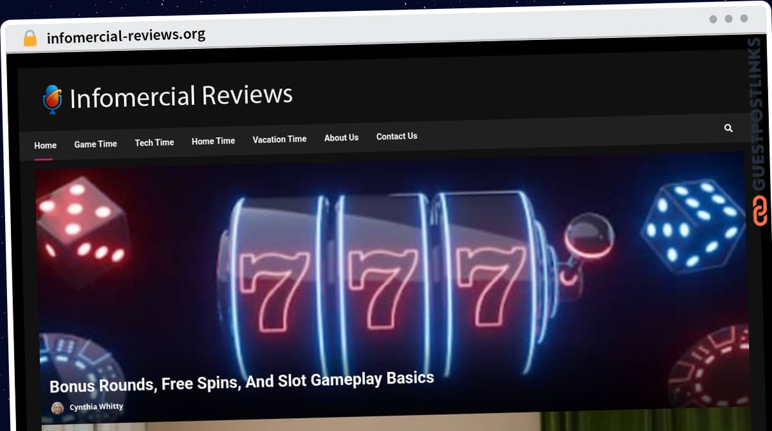Visit the About Us page
The image size is (772, 431).
(x=341, y=138)
